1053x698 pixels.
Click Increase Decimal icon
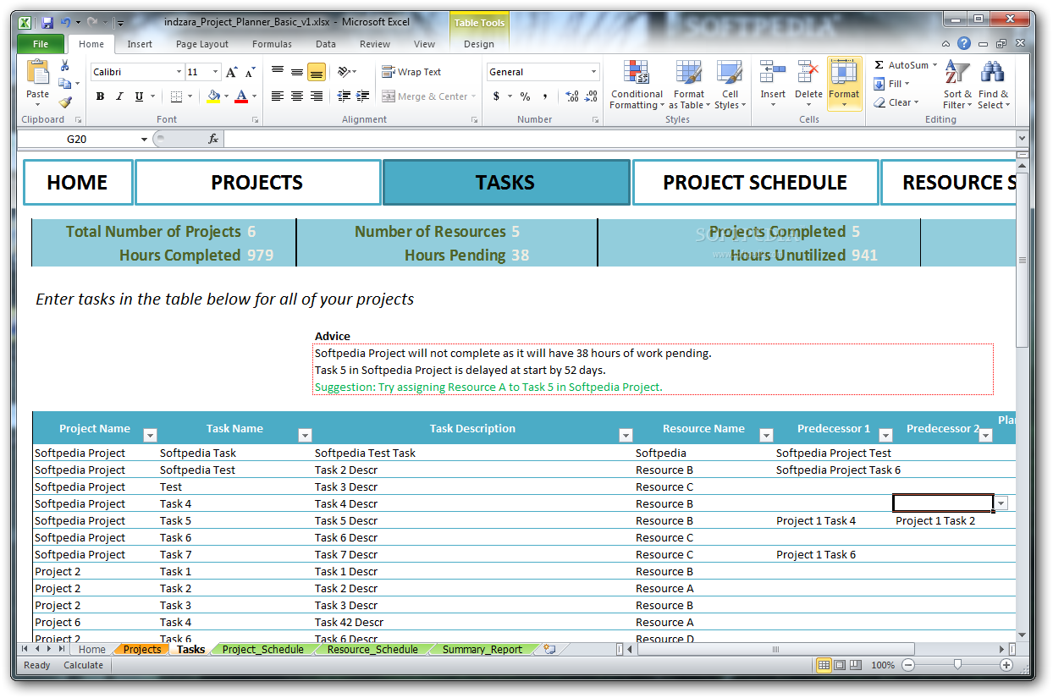tap(571, 96)
